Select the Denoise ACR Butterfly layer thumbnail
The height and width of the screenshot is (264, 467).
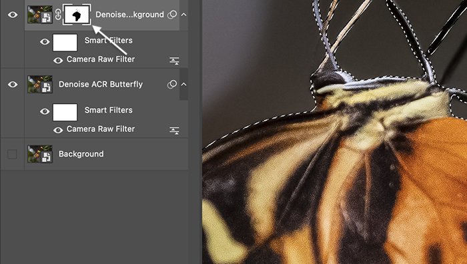pyautogui.click(x=40, y=85)
